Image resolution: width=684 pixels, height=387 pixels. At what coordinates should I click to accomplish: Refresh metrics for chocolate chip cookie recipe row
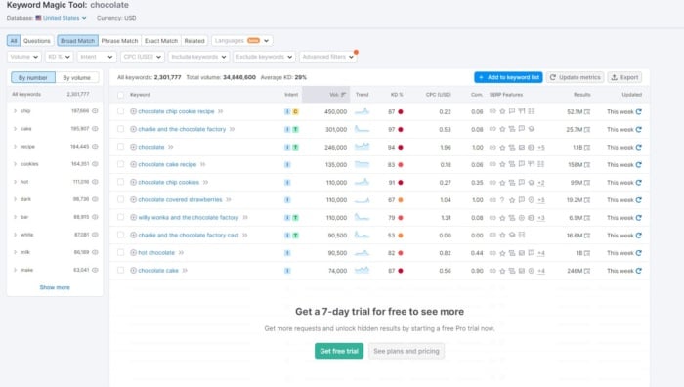point(639,111)
